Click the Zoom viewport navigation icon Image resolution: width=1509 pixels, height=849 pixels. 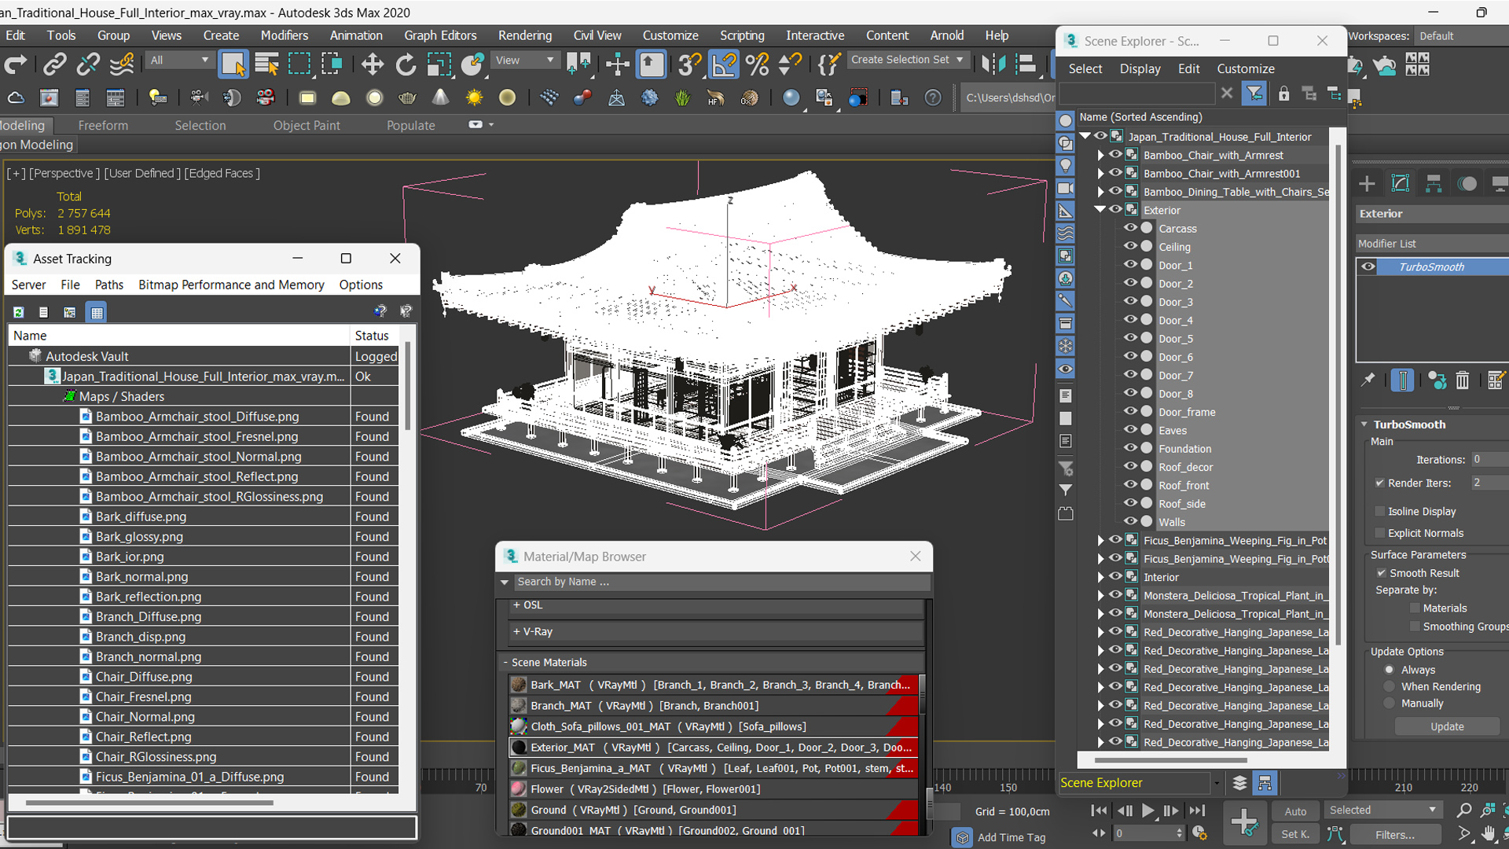pyautogui.click(x=1463, y=810)
